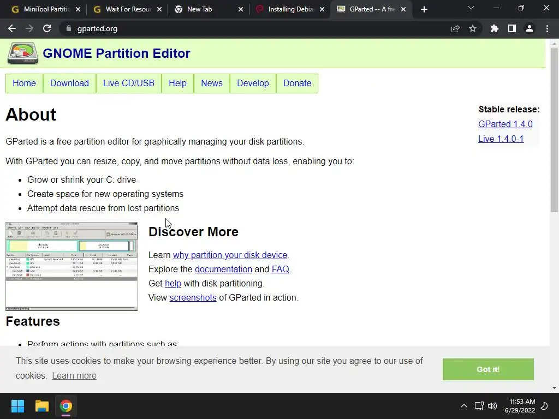The width and height of the screenshot is (559, 419).
Task: Open the Live CD/USB menu item
Action: [129, 83]
